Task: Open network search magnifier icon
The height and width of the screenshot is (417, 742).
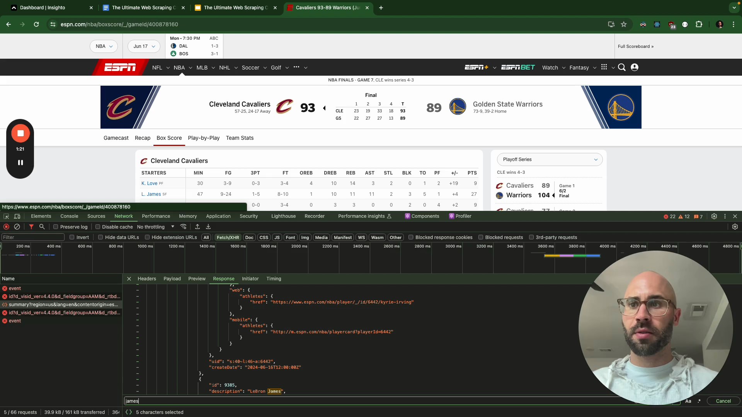Action: pyautogui.click(x=42, y=227)
